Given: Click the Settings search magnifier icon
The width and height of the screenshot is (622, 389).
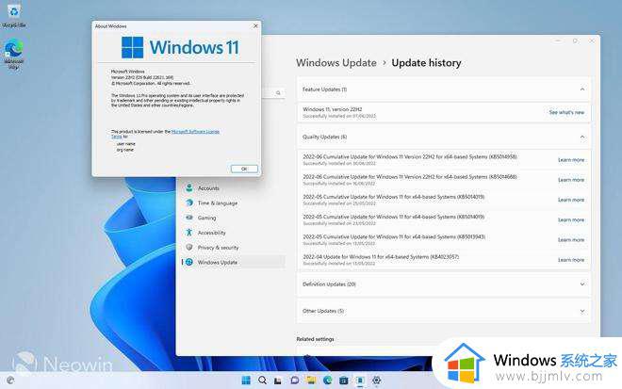Looking at the screenshot, I should pos(278,93).
